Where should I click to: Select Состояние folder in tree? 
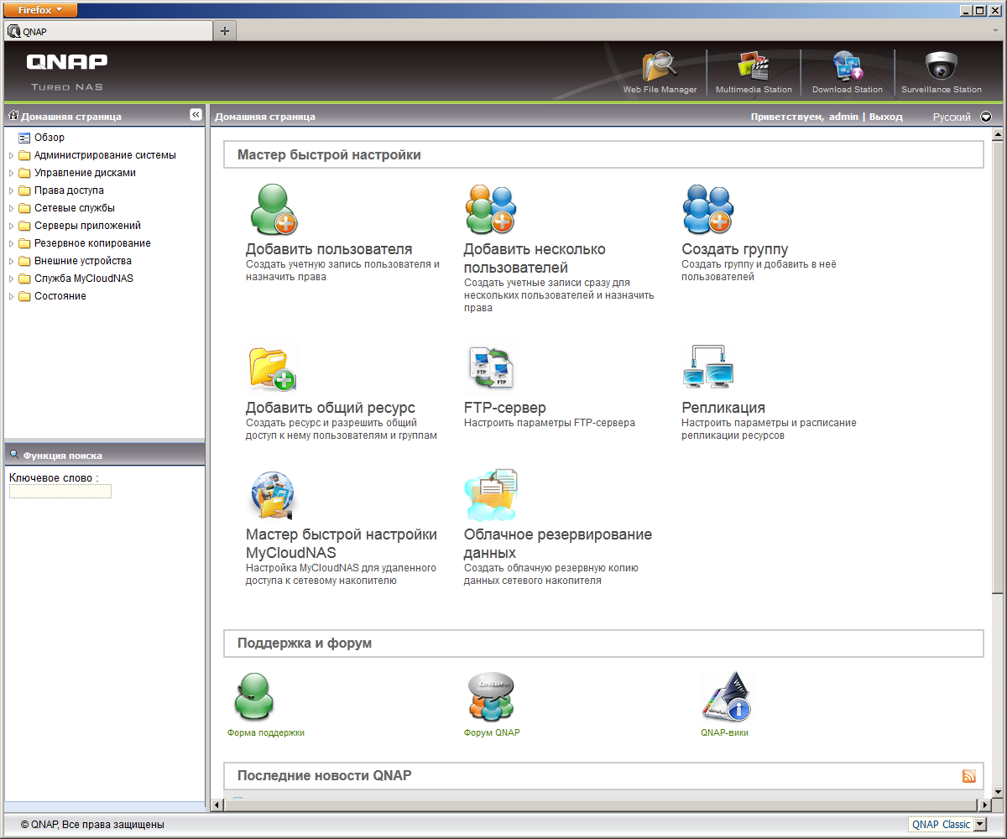pos(60,296)
